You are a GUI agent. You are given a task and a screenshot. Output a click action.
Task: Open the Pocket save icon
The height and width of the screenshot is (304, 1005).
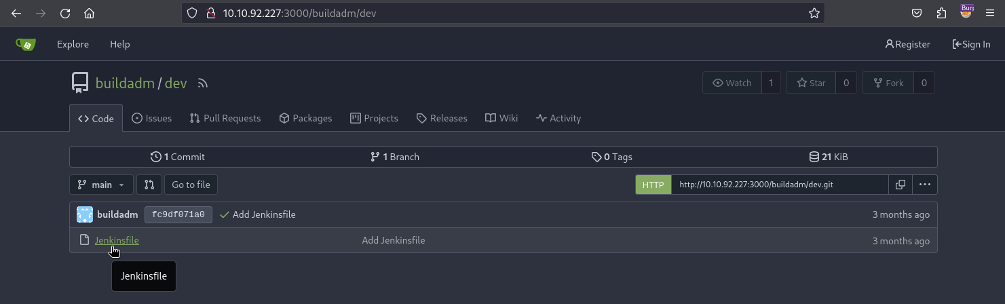point(916,13)
